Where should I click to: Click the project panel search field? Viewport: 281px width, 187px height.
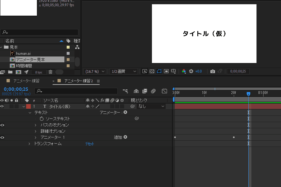point(39,32)
